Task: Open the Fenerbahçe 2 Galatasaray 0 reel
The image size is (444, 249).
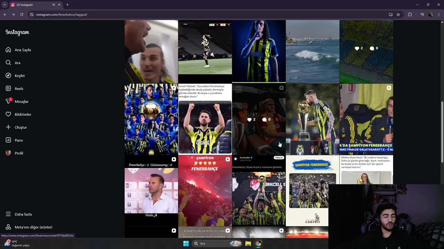Action: (x=151, y=191)
